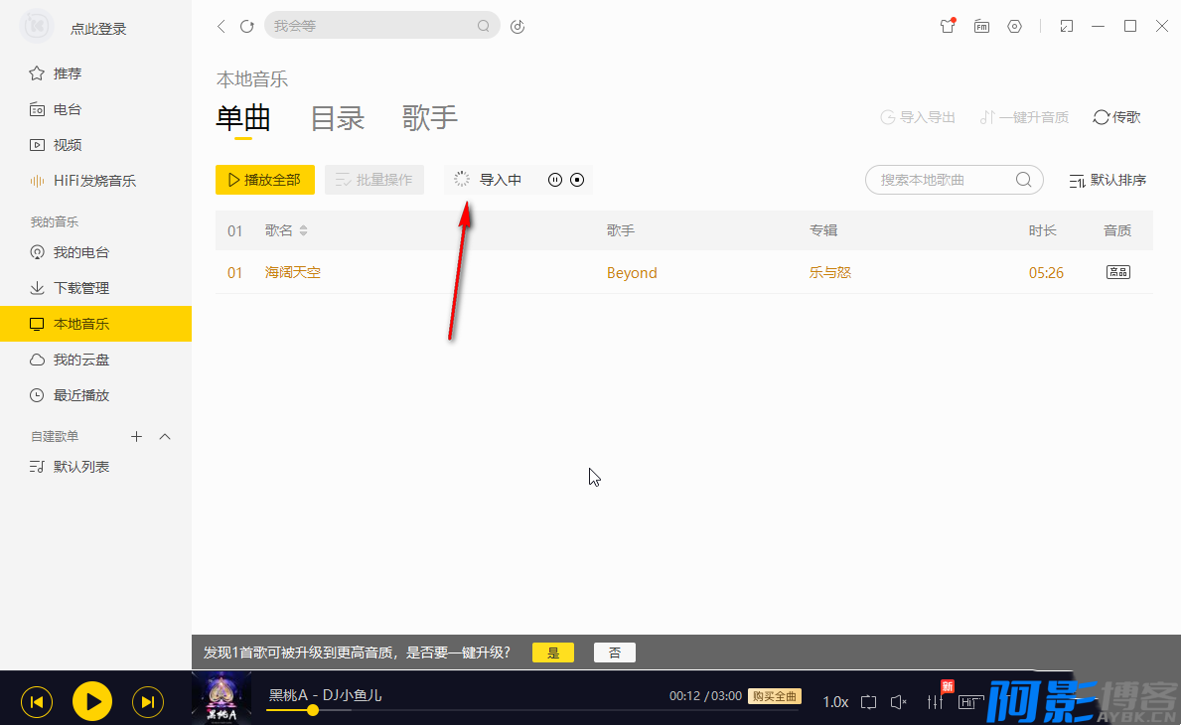Screen dimensions: 1181x725
Task: Toggle the loop playback mode icon
Action: click(868, 702)
